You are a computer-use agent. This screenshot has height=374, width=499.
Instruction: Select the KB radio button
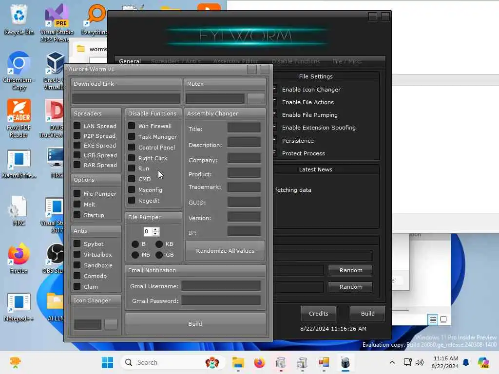point(159,244)
